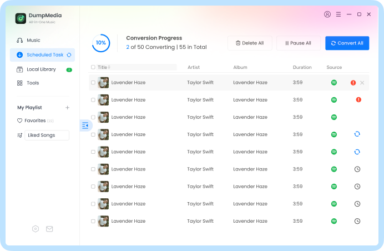The image size is (384, 251).
Task: Click the red error icon on first row
Action: (x=353, y=83)
